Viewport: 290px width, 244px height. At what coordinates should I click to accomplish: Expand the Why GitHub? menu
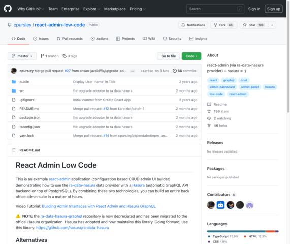pos(30,9)
